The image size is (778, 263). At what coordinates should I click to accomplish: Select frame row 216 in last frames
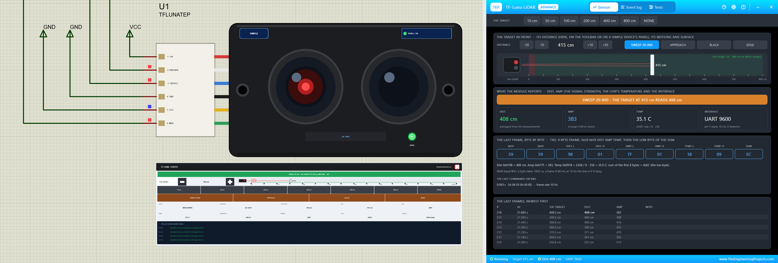click(x=632, y=212)
